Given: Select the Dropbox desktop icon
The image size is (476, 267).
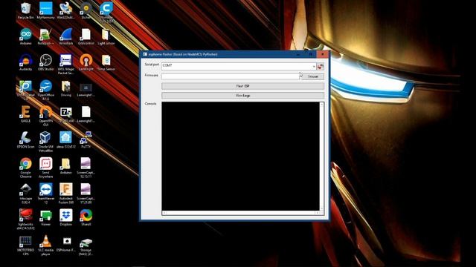Looking at the screenshot, I should pyautogui.click(x=66, y=217).
